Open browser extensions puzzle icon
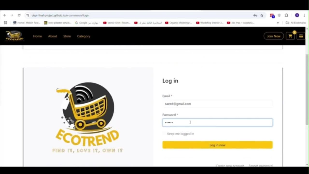Screen dimensions: 309x174 click(286, 15)
